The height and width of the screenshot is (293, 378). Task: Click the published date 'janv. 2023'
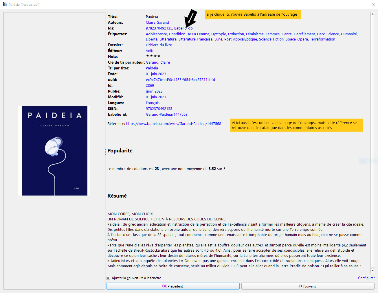(154, 91)
